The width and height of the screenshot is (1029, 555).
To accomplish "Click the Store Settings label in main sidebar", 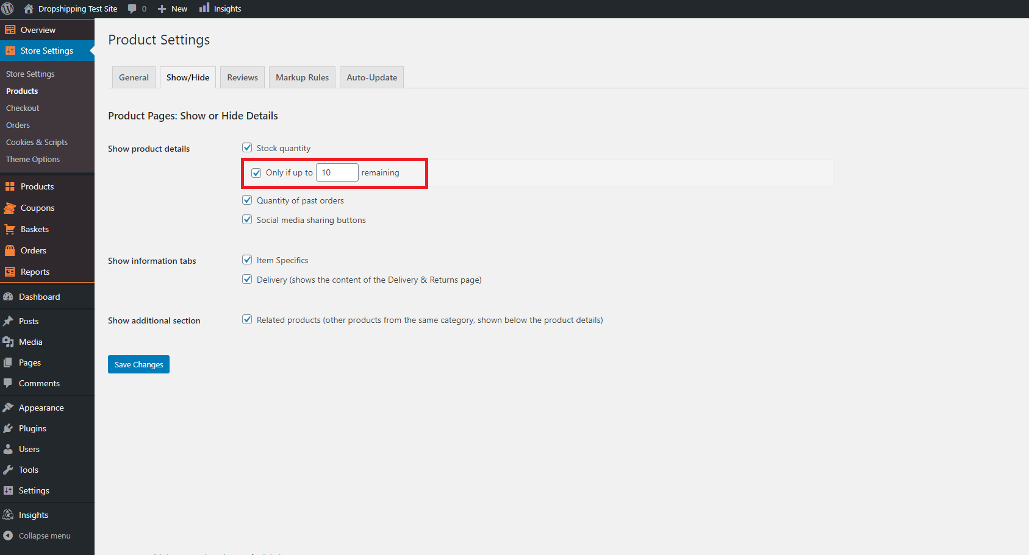I will 47,51.
